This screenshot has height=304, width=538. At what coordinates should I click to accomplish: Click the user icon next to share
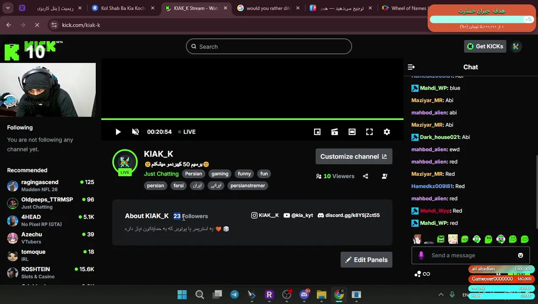coord(384,176)
